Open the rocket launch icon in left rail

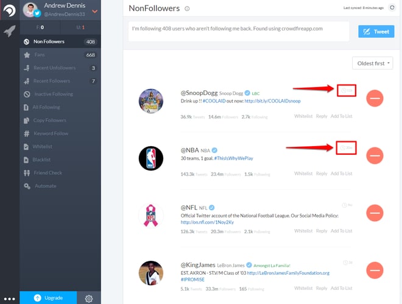[x=10, y=31]
